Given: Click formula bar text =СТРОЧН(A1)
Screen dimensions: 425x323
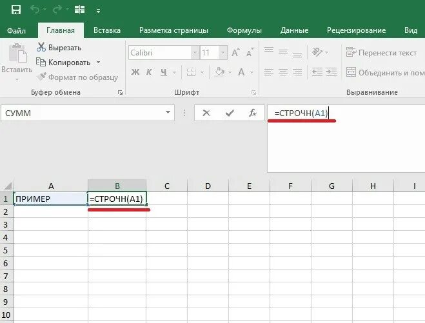Looking at the screenshot, I should [301, 113].
